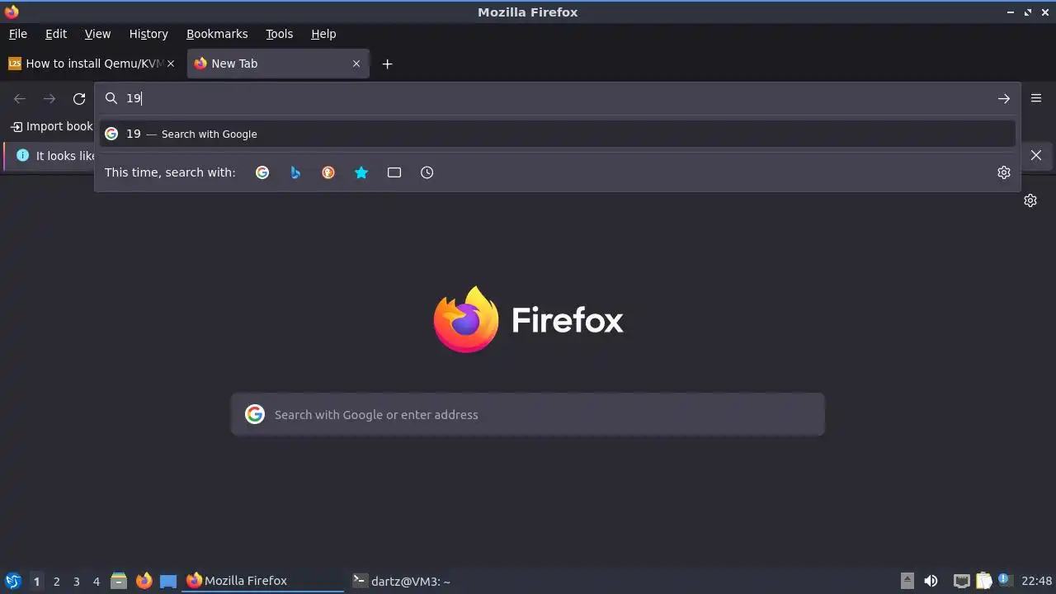
Task: Switch to the New Tab tab
Action: point(278,64)
